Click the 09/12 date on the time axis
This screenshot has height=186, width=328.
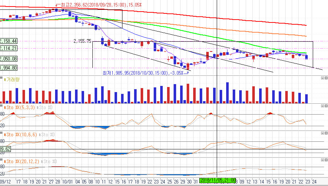(x=5, y=182)
